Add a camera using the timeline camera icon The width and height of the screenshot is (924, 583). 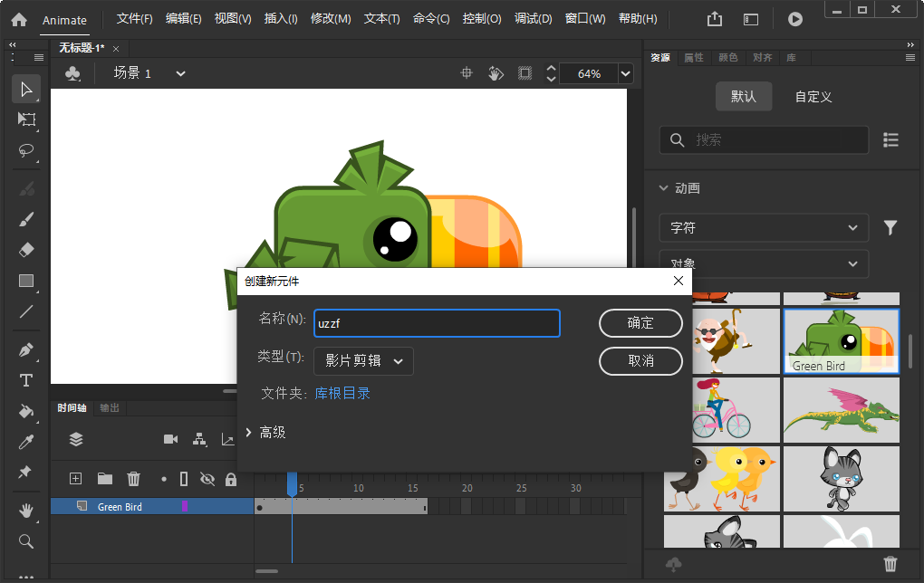(170, 439)
